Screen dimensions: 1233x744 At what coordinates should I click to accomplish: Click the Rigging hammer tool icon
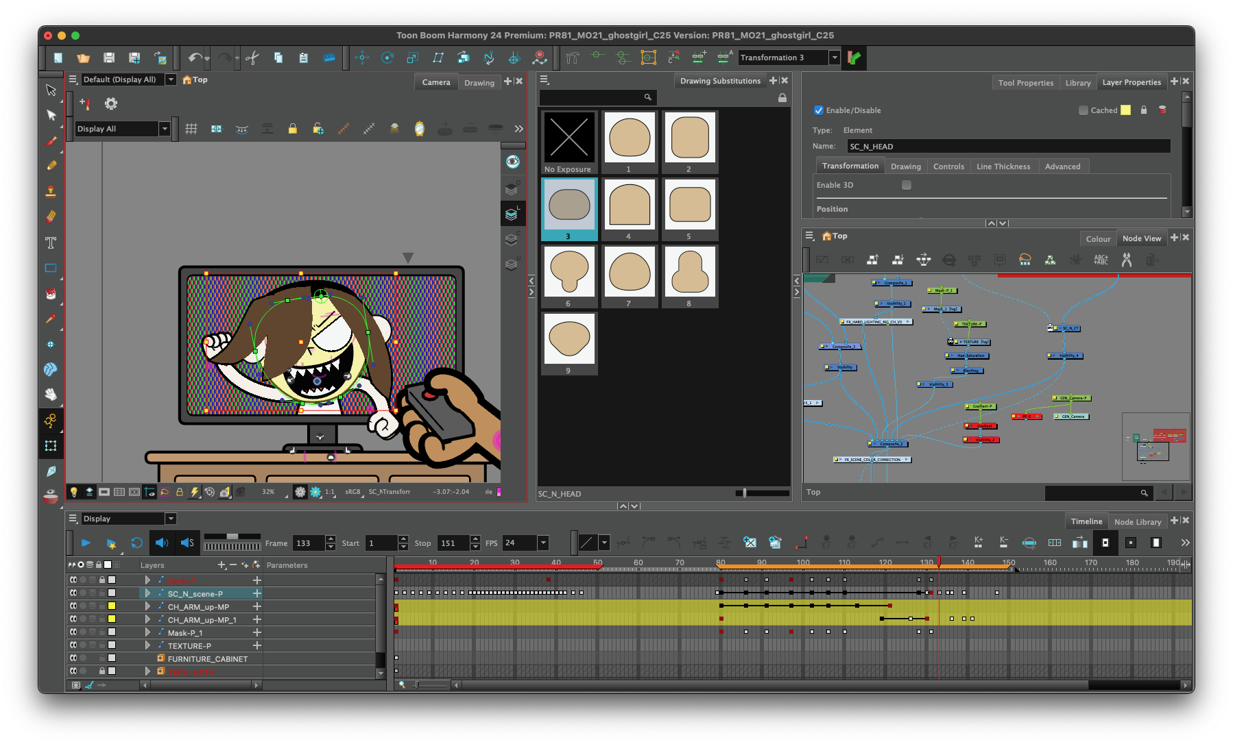573,58
